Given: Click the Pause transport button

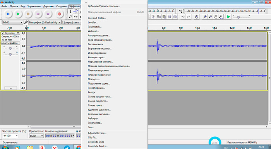Looking at the screenshot, I should pyautogui.click(x=8, y=14).
